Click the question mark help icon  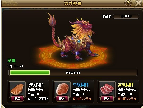click(x=128, y=3)
